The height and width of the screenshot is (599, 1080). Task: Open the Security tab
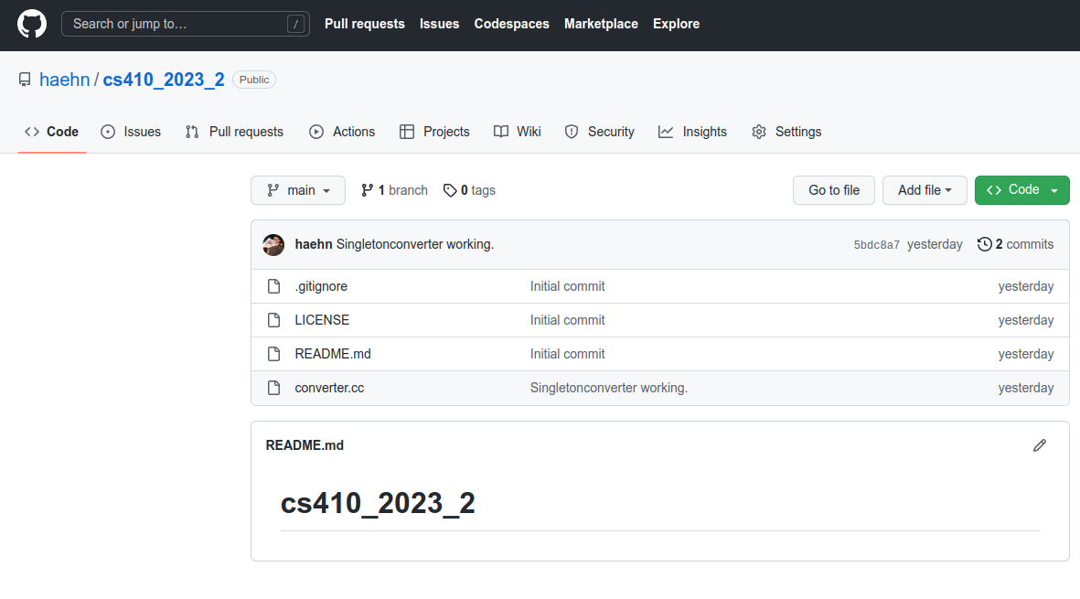click(599, 132)
